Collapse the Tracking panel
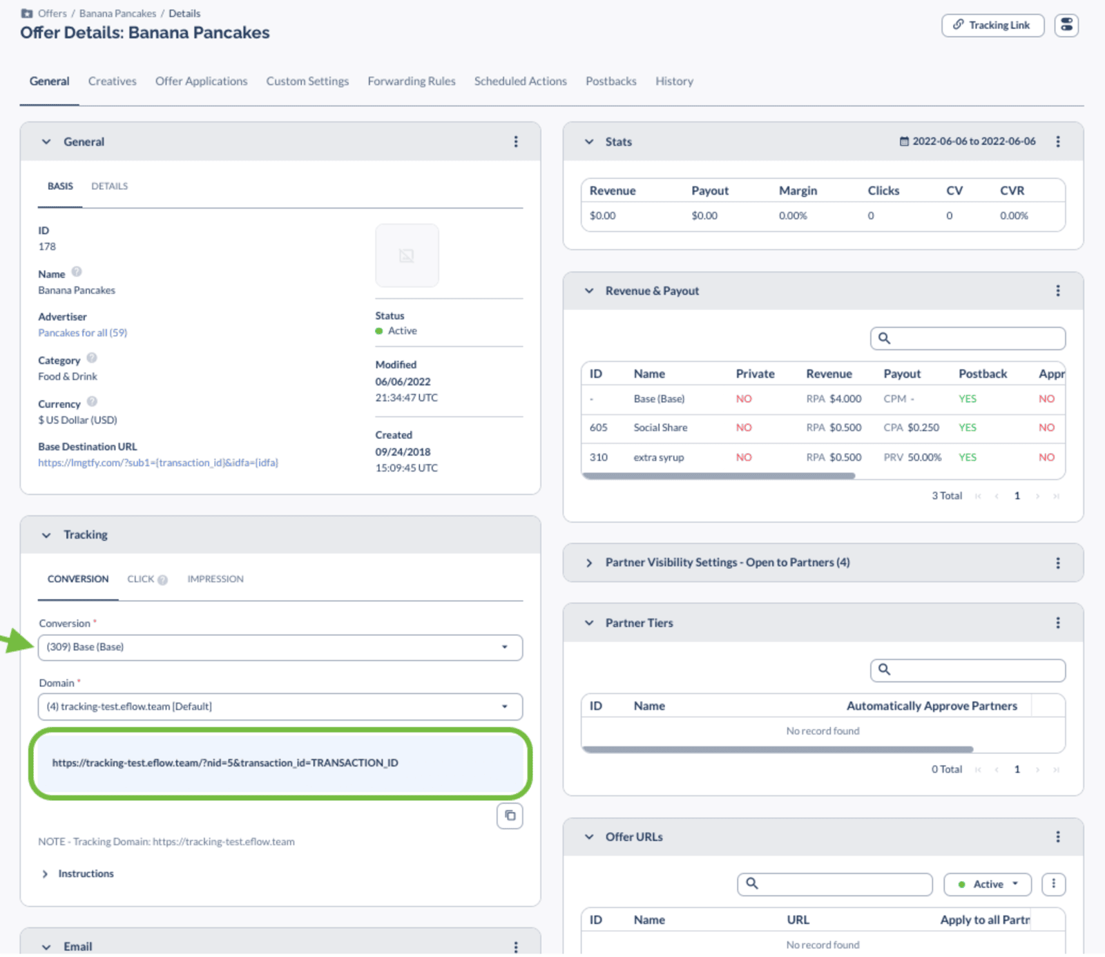Viewport: 1105px width, 957px height. tap(46, 535)
